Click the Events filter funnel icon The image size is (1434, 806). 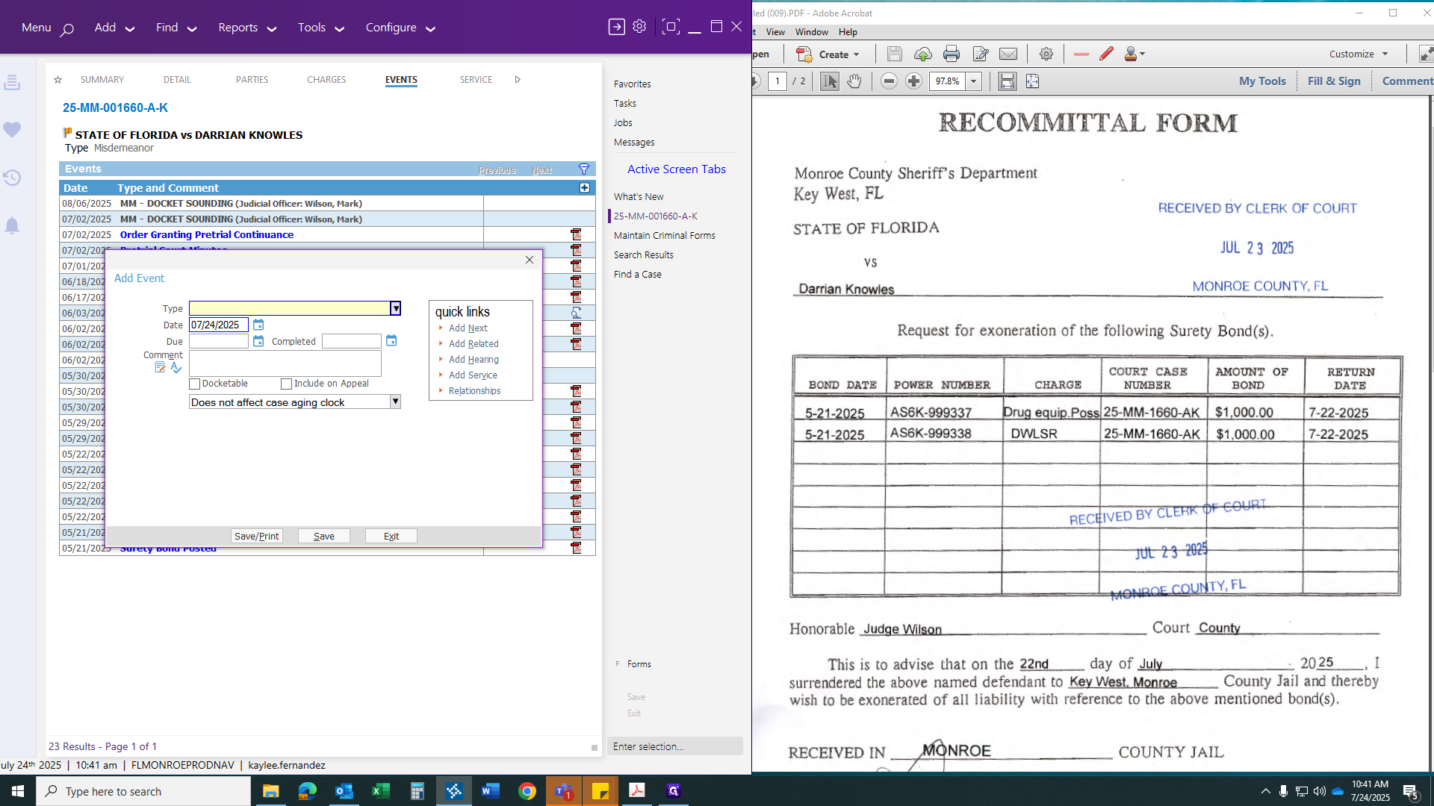click(584, 169)
